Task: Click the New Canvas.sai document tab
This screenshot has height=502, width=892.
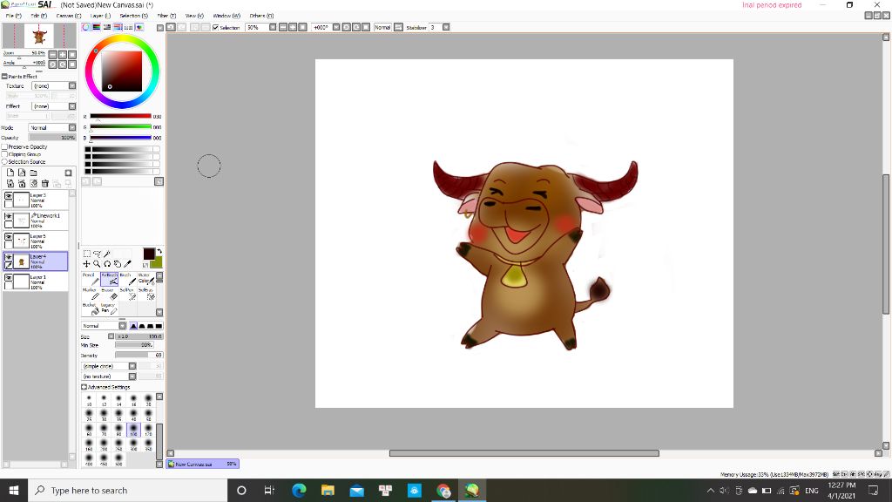Action: click(x=203, y=464)
